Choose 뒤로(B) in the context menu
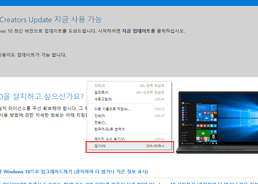 pos(129,86)
